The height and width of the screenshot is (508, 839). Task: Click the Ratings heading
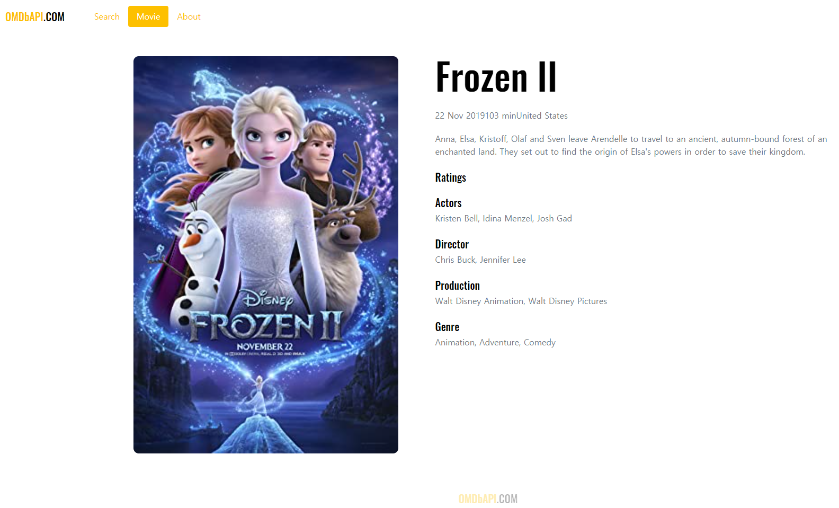(x=451, y=177)
